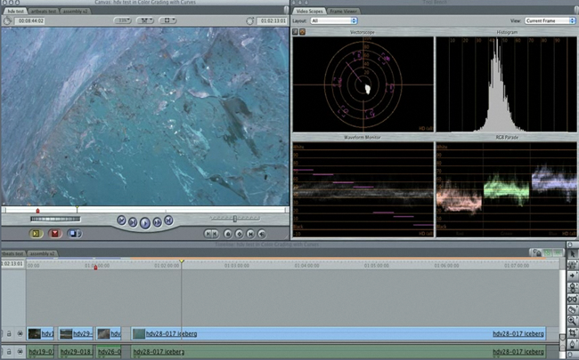This screenshot has height=360, width=579.
Task: Switch to the Frame Viewer tab
Action: 344,12
